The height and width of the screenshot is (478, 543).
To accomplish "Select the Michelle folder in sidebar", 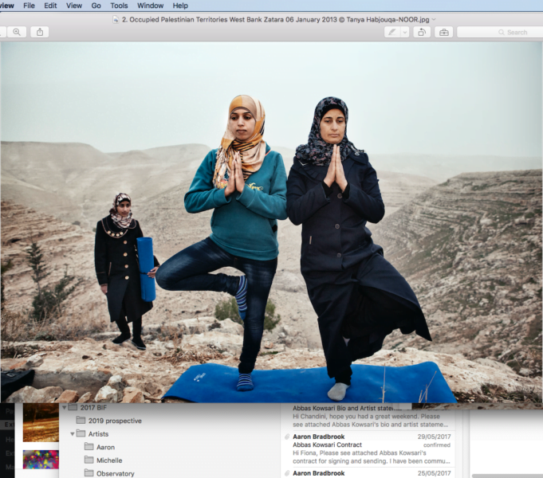I will coord(108,460).
